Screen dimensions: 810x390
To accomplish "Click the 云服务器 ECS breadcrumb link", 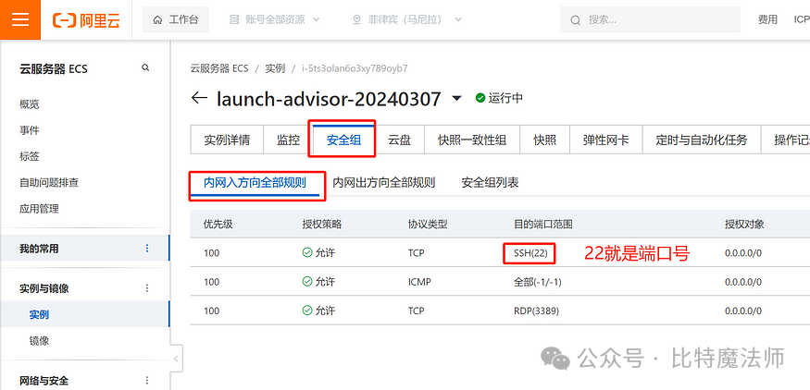I will [x=219, y=68].
